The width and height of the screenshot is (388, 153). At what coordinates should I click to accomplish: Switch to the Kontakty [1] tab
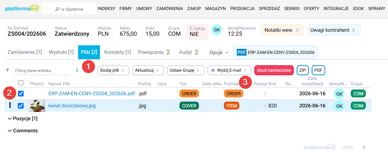(117, 52)
